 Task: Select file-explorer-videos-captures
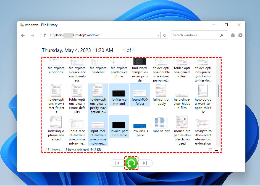pos(119,68)
